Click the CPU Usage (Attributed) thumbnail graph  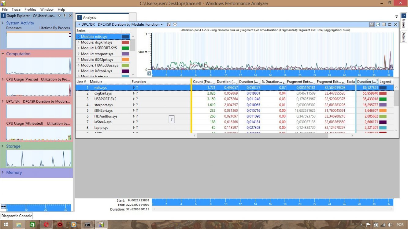pyautogui.click(x=39, y=133)
